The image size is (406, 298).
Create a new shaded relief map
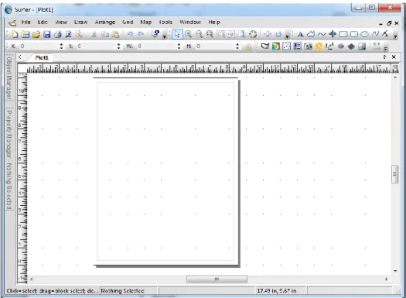[319, 46]
